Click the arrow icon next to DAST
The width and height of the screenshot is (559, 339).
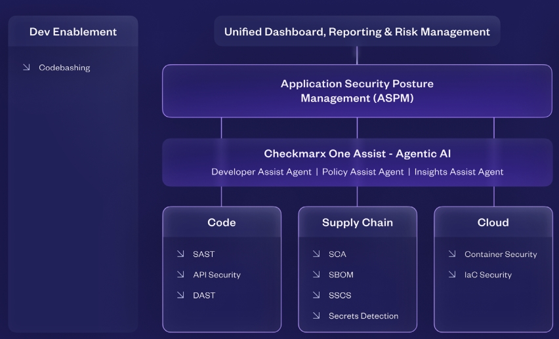pos(180,295)
